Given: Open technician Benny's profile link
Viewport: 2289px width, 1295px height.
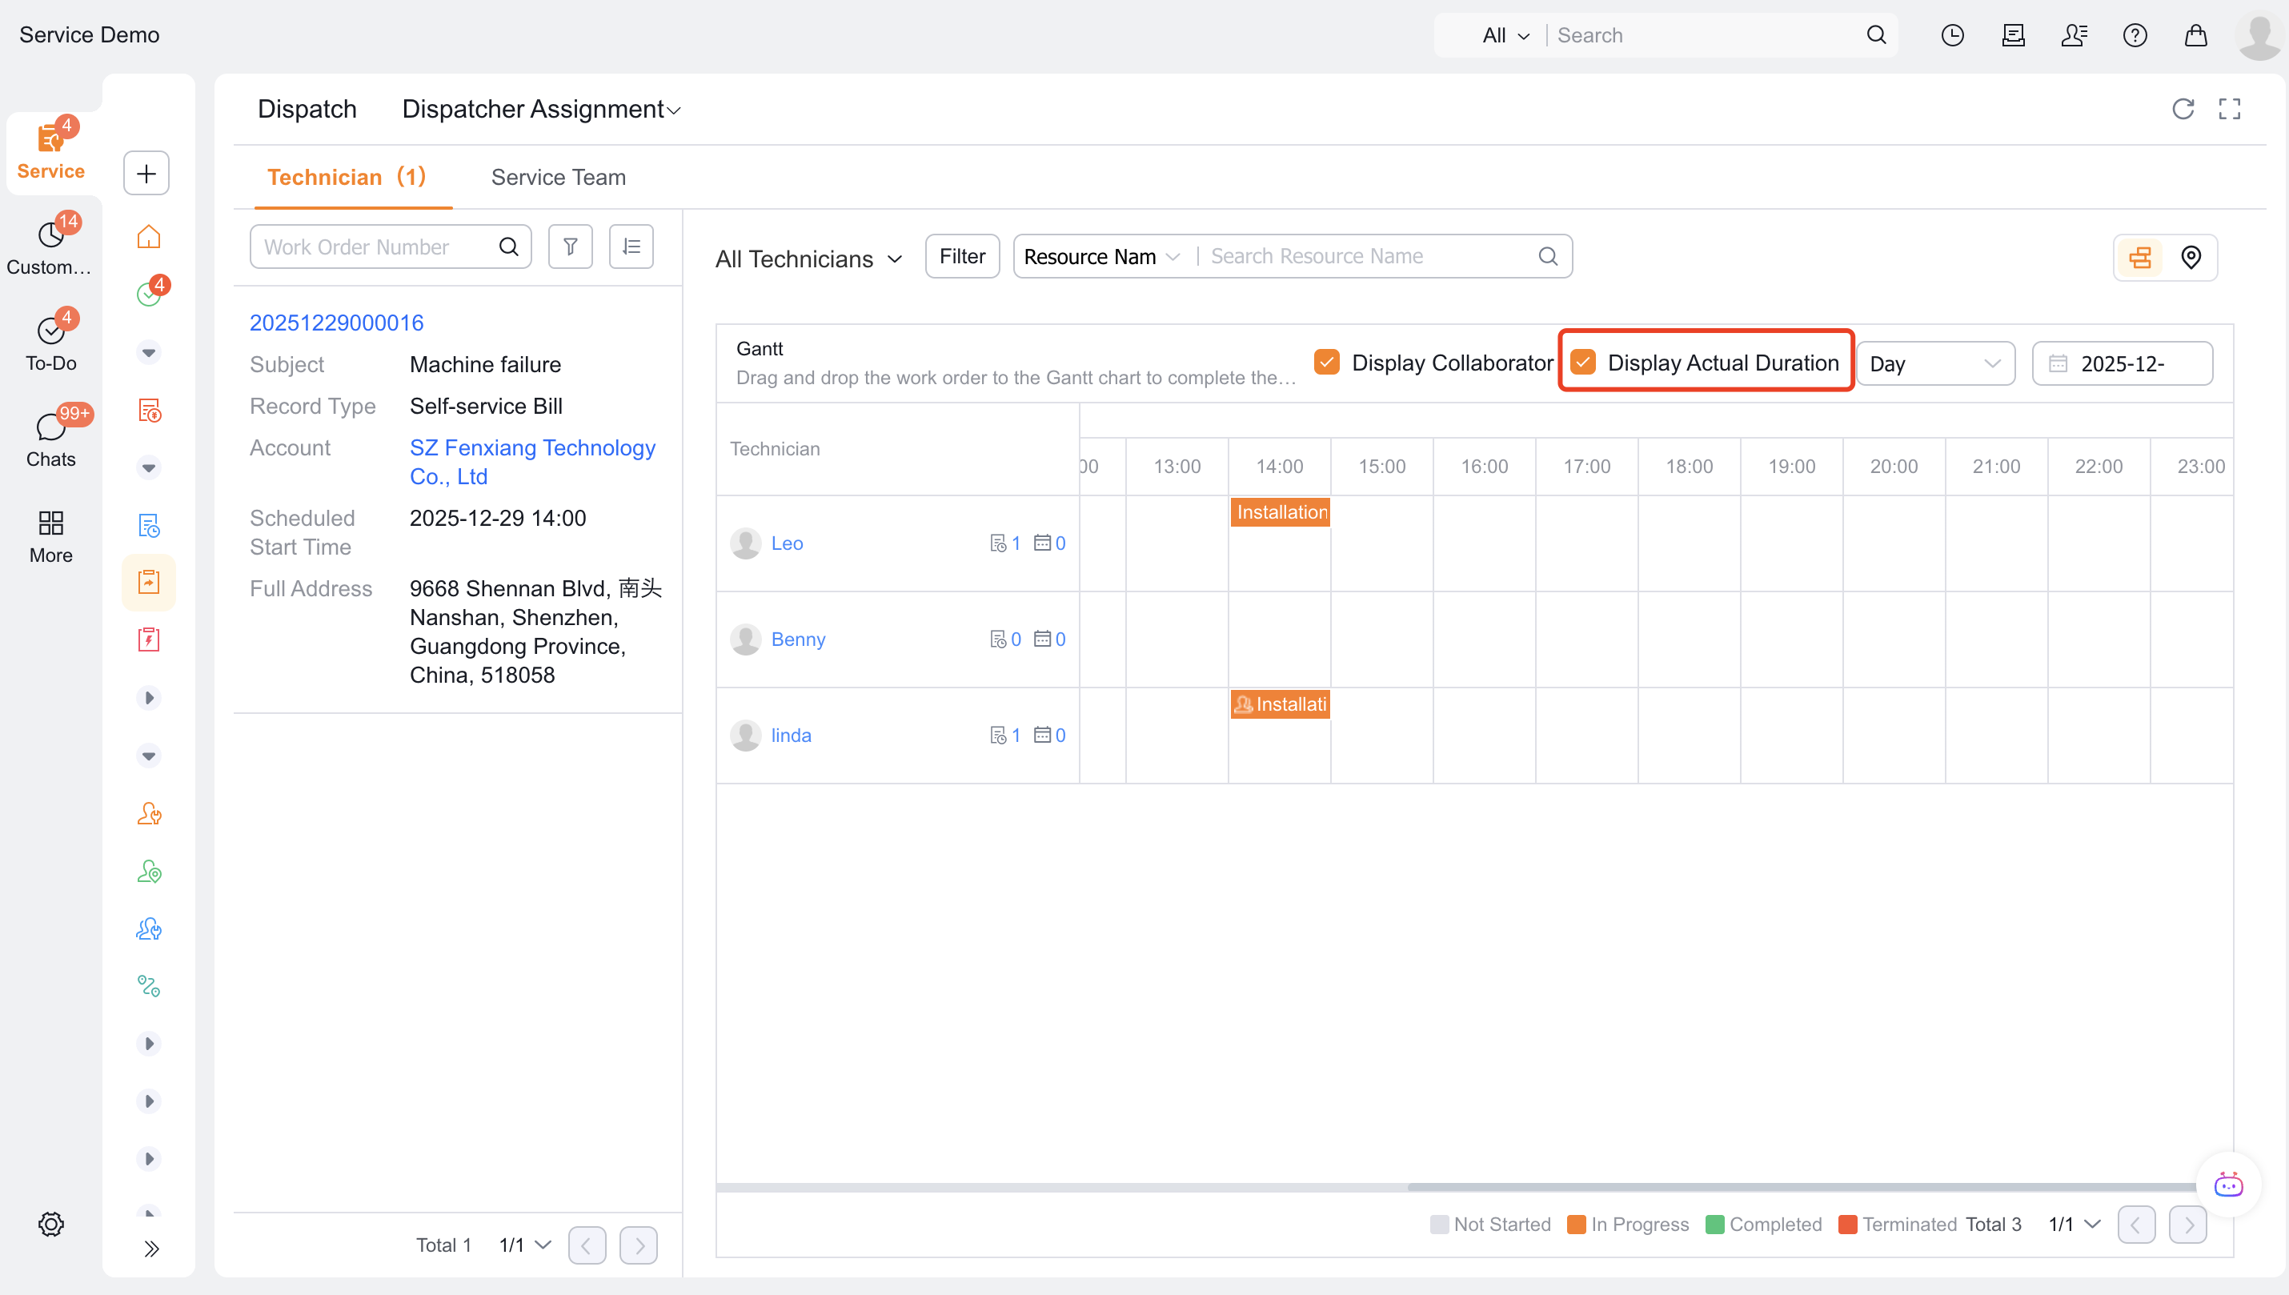Looking at the screenshot, I should (x=798, y=639).
